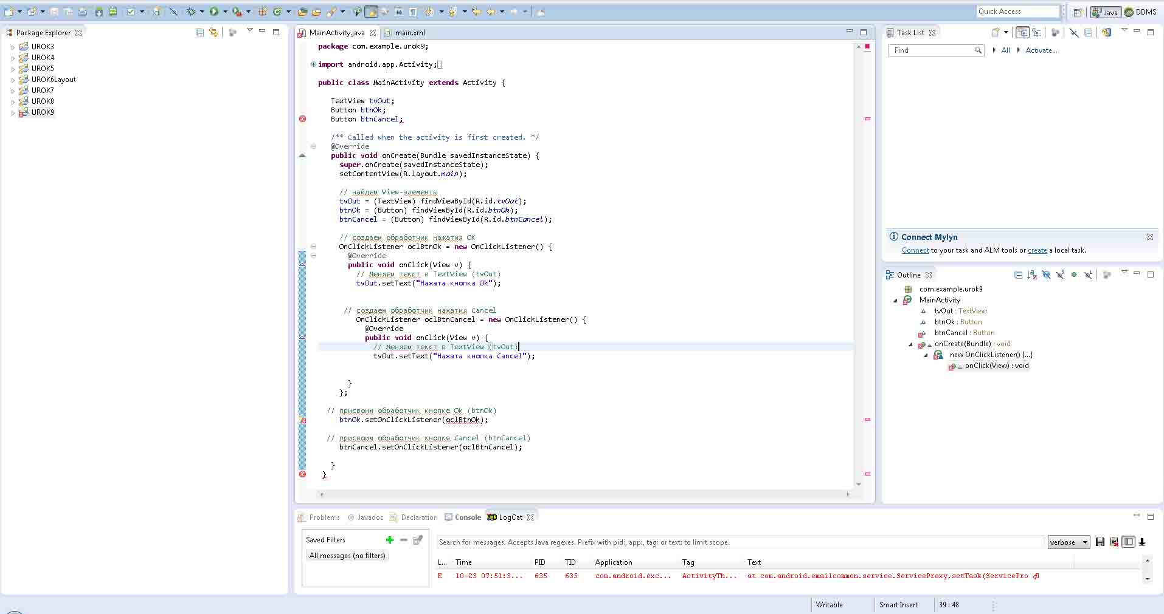The image size is (1164, 614).
Task: Expand folded imports marker
Action: (314, 64)
